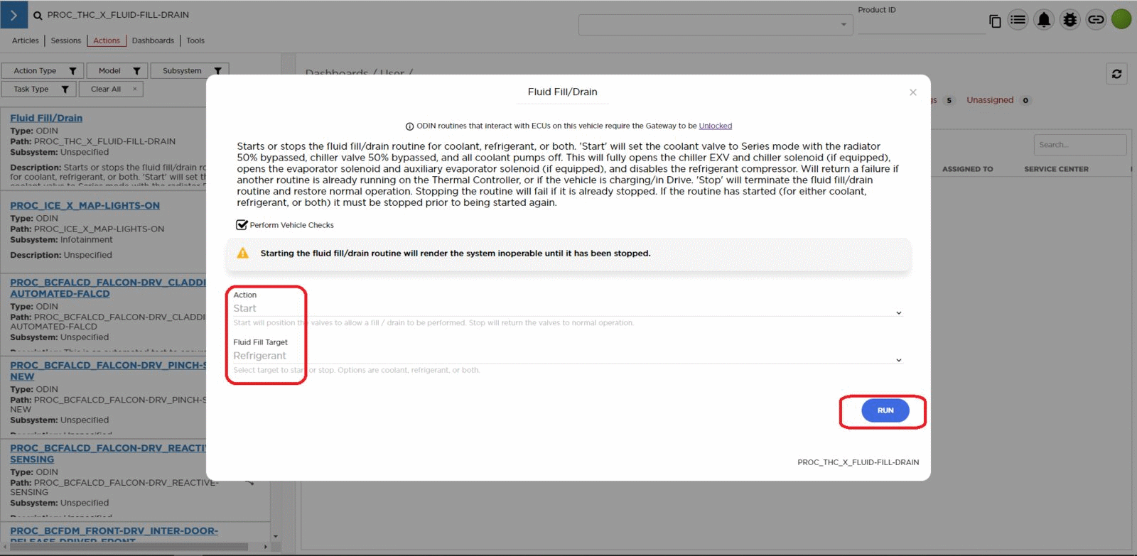Image resolution: width=1137 pixels, height=556 pixels.
Task: Click the search magnifier icon
Action: tap(38, 16)
